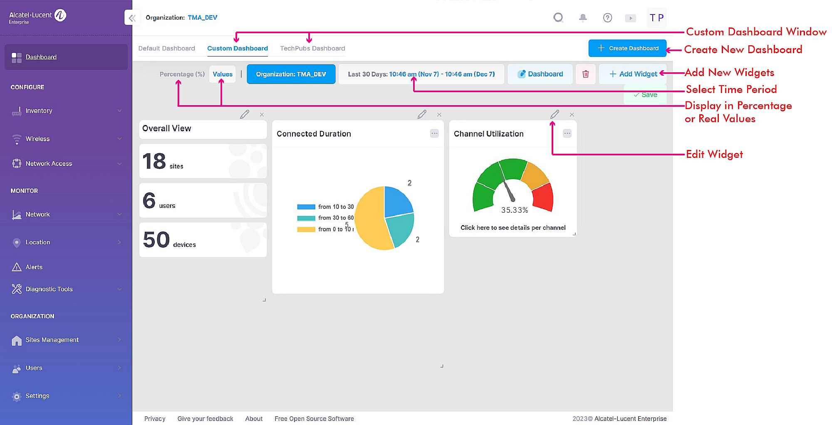Click the Users people icon
Viewport: 832px width, 425px height.
(17, 368)
